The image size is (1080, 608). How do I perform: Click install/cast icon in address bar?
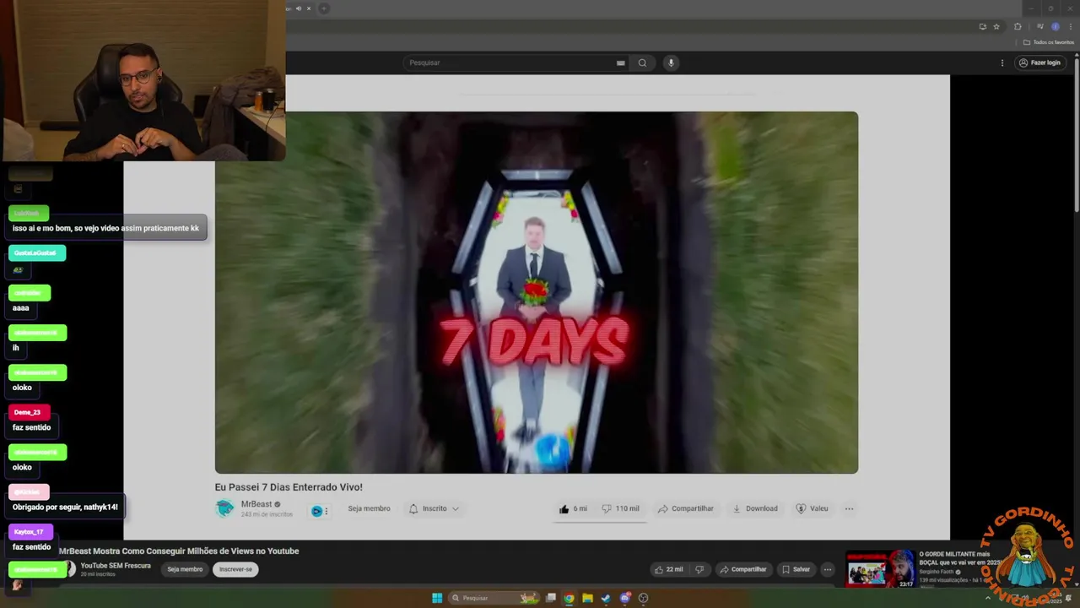(982, 26)
